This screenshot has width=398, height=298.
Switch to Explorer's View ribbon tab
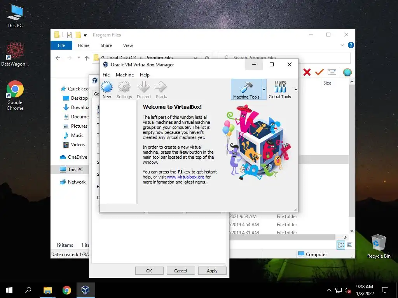tap(128, 45)
